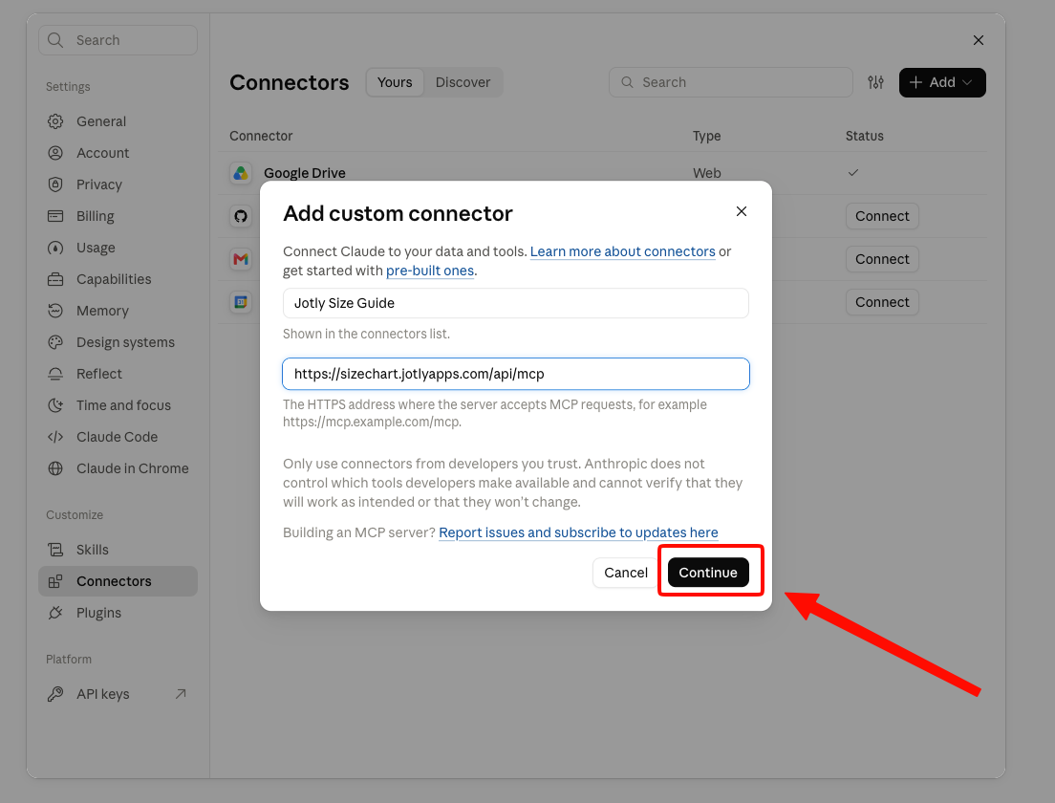Click Connect in the Gmail row
Viewport: 1055px width, 803px height.
pyautogui.click(x=881, y=259)
